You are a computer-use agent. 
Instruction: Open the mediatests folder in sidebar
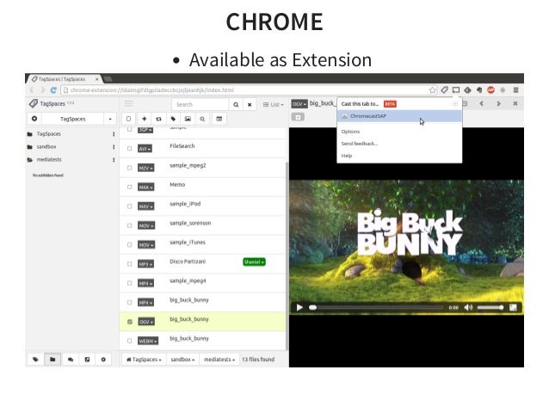click(x=49, y=160)
